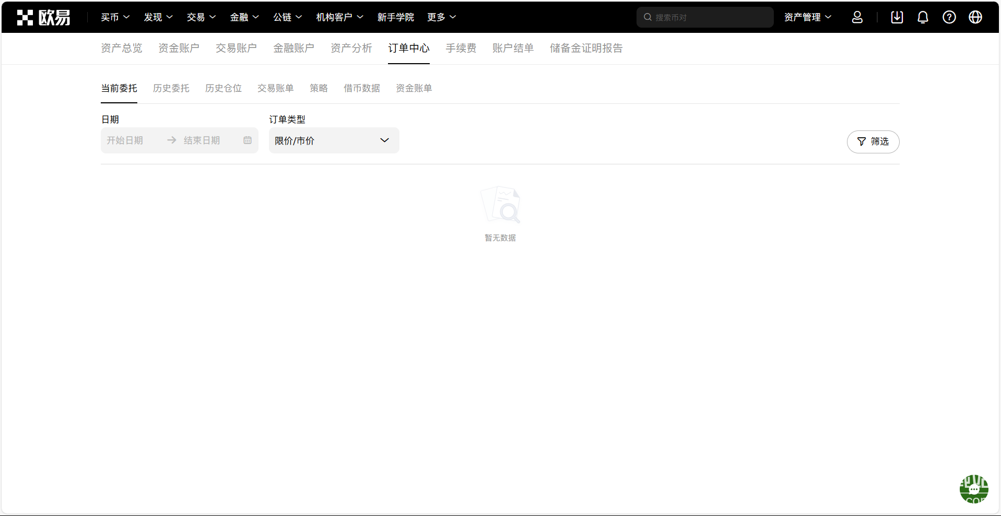Viewport: 1001px width, 516px height.
Task: Switch to 手续费 tab
Action: coord(461,48)
